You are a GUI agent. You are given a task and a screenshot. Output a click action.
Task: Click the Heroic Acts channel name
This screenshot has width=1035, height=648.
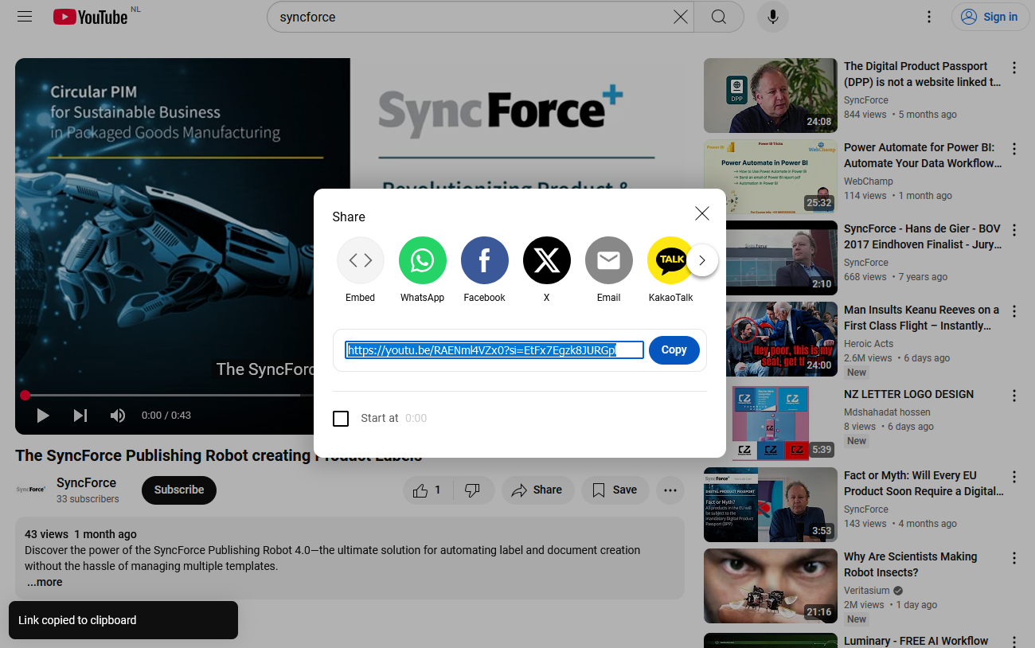pyautogui.click(x=869, y=344)
